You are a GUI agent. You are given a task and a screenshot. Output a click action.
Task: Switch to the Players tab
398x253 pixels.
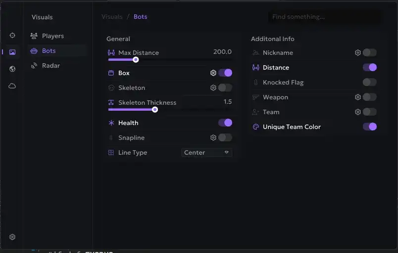tap(52, 36)
